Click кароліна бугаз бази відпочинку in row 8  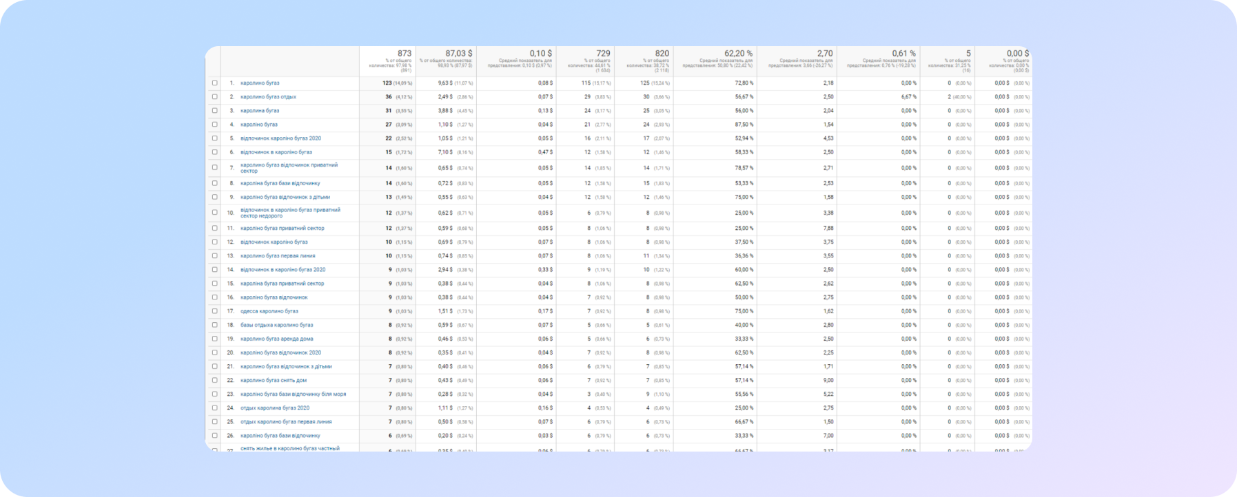click(280, 183)
